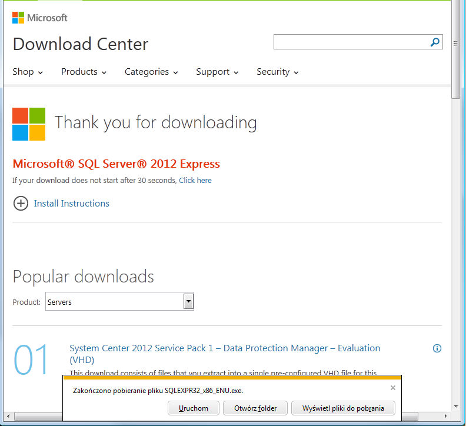Click the Zakończono pobieranie pliku message text
The image size is (466, 426).
tap(158, 391)
